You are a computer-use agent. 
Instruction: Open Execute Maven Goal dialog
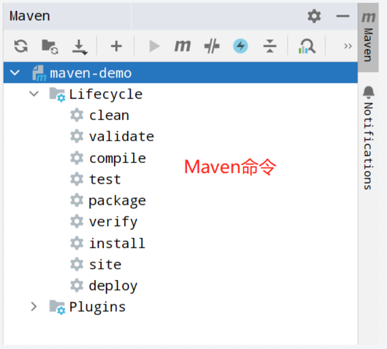click(x=183, y=46)
